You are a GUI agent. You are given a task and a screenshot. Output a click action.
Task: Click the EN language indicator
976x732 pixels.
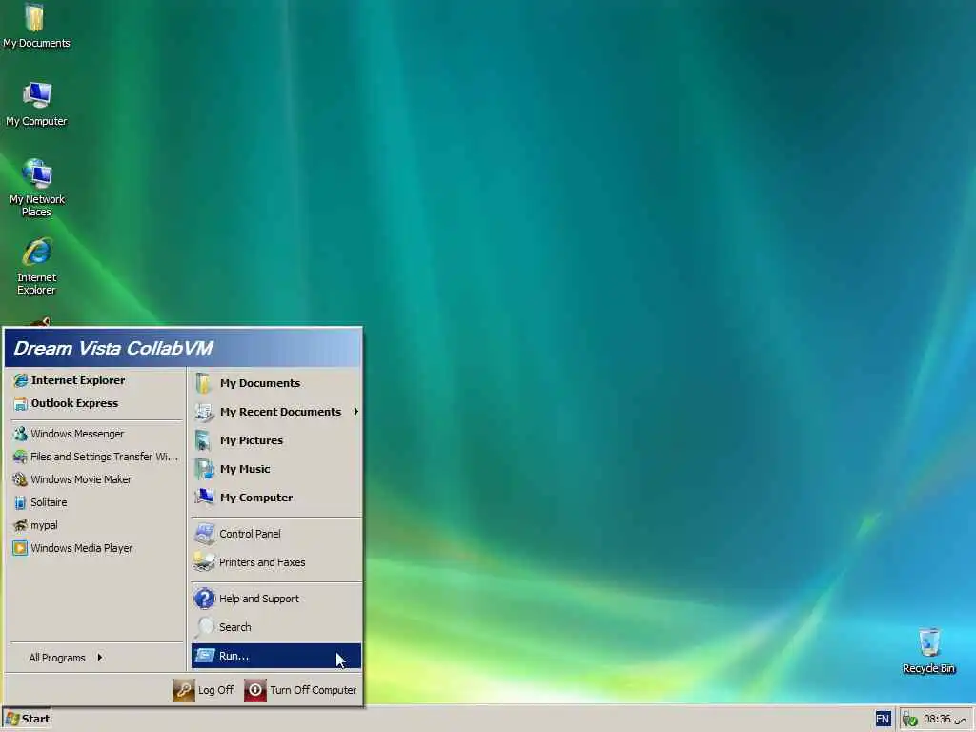pos(883,719)
